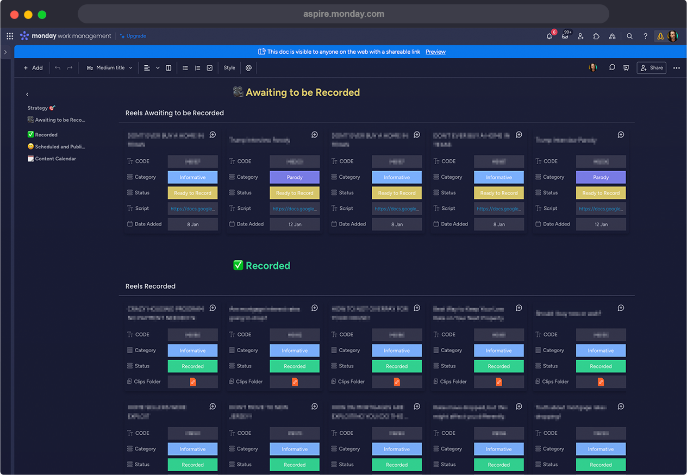Insert a mention with the @ icon
This screenshot has height=475, width=687.
tap(248, 68)
